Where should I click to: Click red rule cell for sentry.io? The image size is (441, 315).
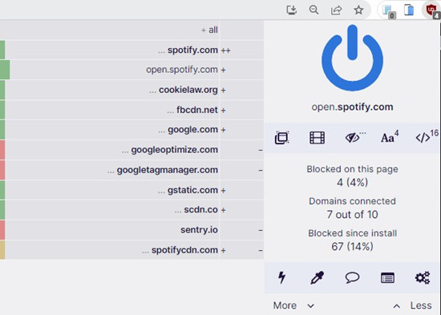point(2,230)
